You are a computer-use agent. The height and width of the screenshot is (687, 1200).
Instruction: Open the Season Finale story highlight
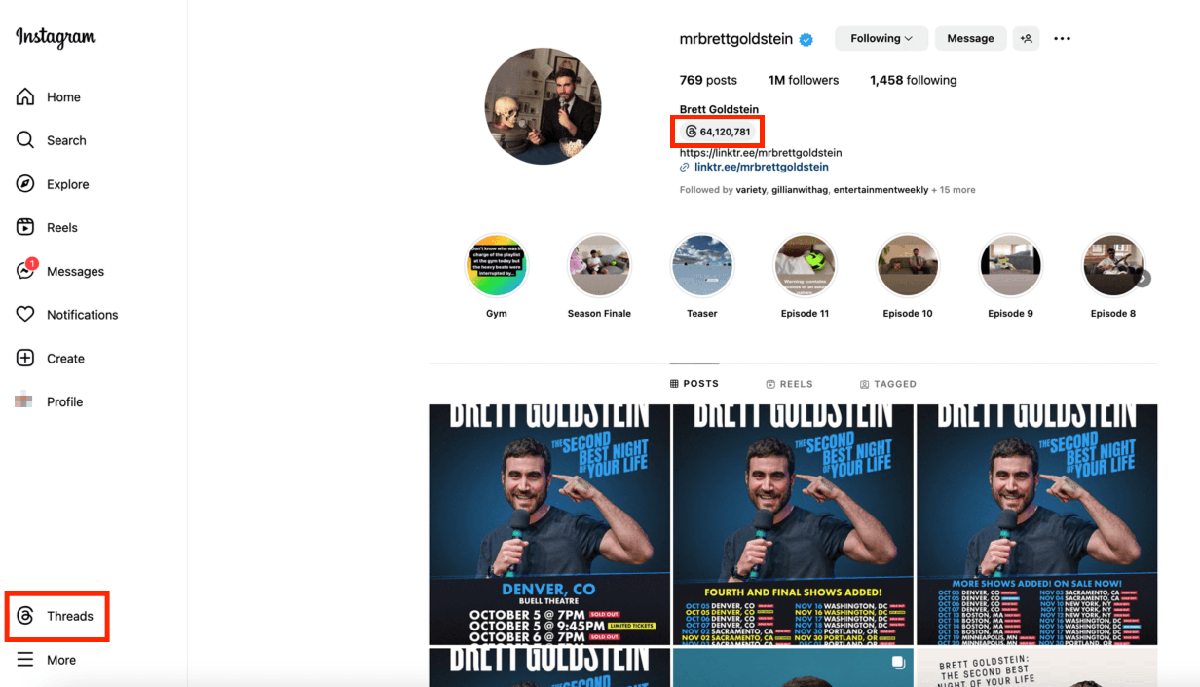click(x=599, y=267)
